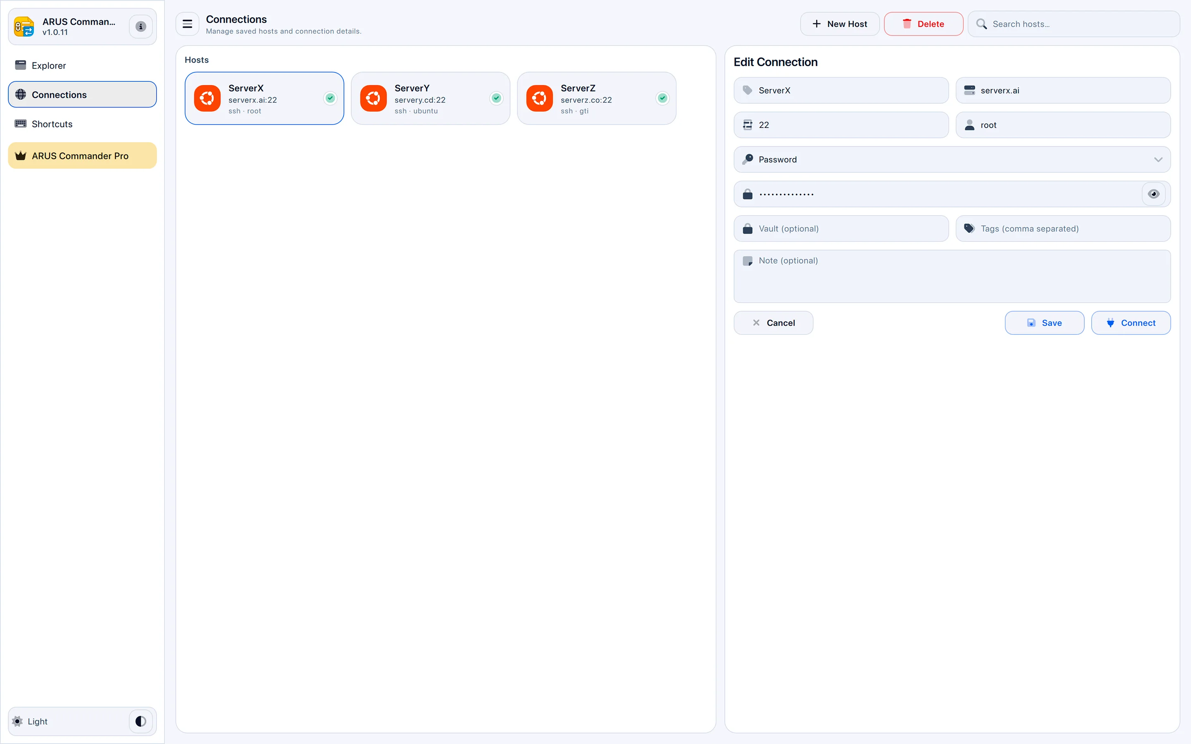1191x744 pixels.
Task: Click inside the Note (optional) text area
Action: (x=950, y=276)
